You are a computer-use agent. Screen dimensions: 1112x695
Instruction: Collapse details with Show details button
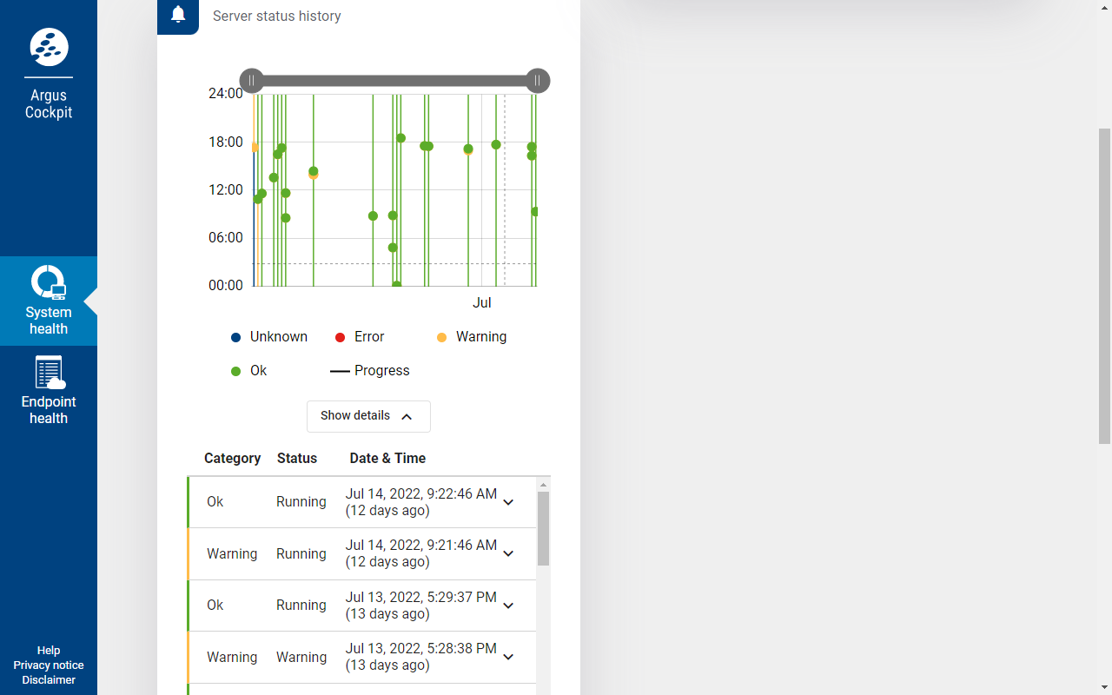[x=368, y=416]
